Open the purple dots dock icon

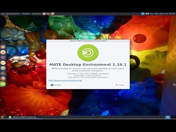(3, 58)
